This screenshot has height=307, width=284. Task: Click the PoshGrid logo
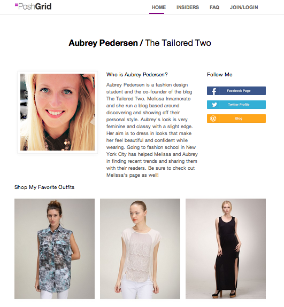(33, 6)
